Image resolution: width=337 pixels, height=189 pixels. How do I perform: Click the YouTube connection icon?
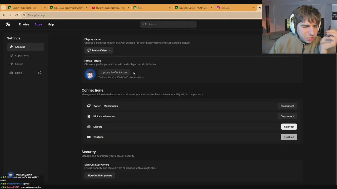[89, 137]
